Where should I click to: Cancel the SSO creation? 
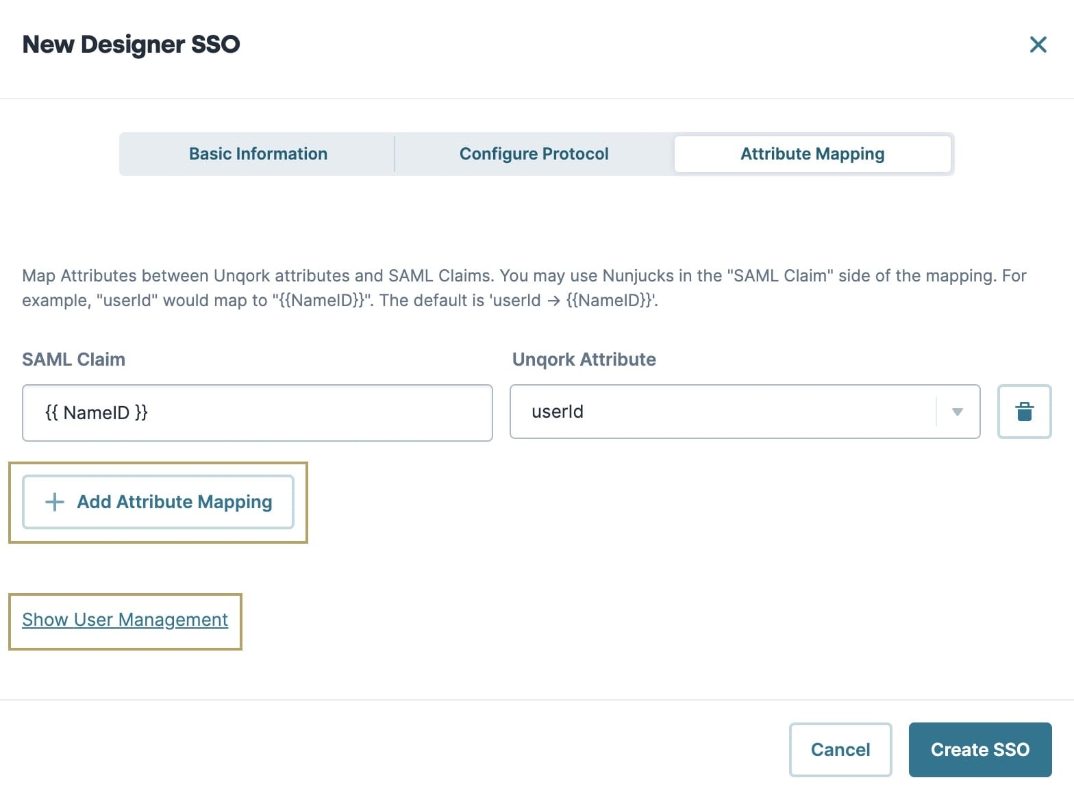click(x=840, y=750)
